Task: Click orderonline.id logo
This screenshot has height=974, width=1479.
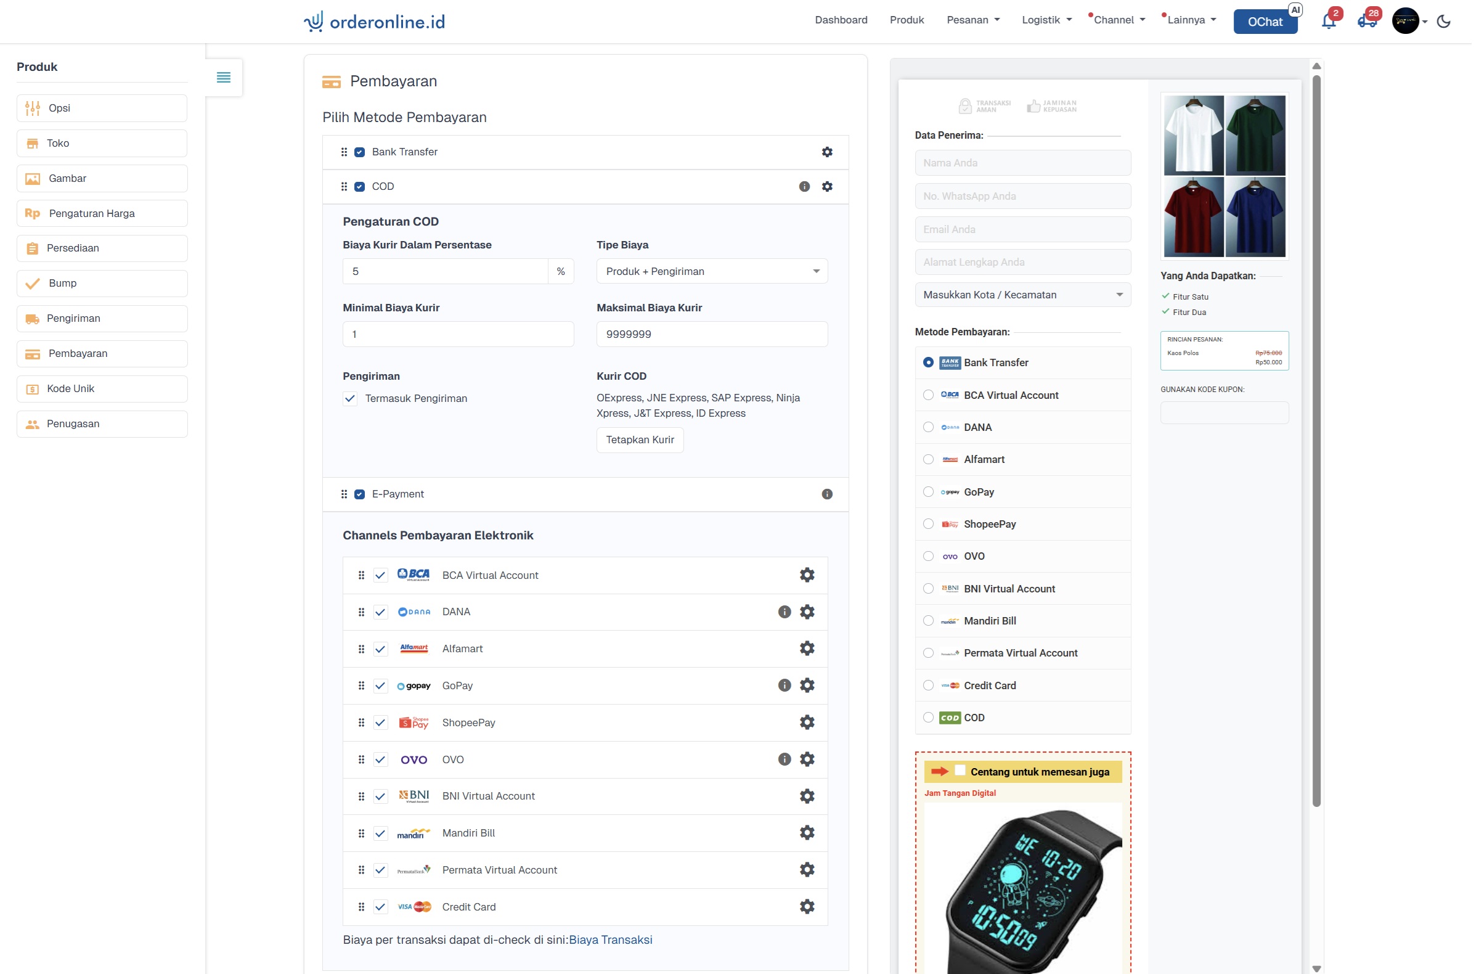Action: click(376, 22)
